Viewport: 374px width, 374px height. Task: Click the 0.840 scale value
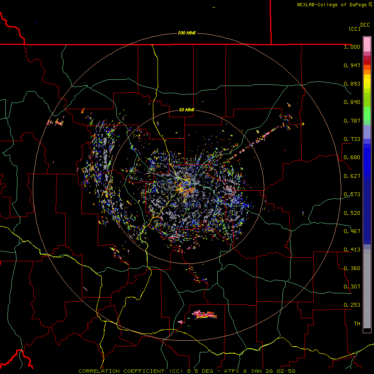[352, 102]
